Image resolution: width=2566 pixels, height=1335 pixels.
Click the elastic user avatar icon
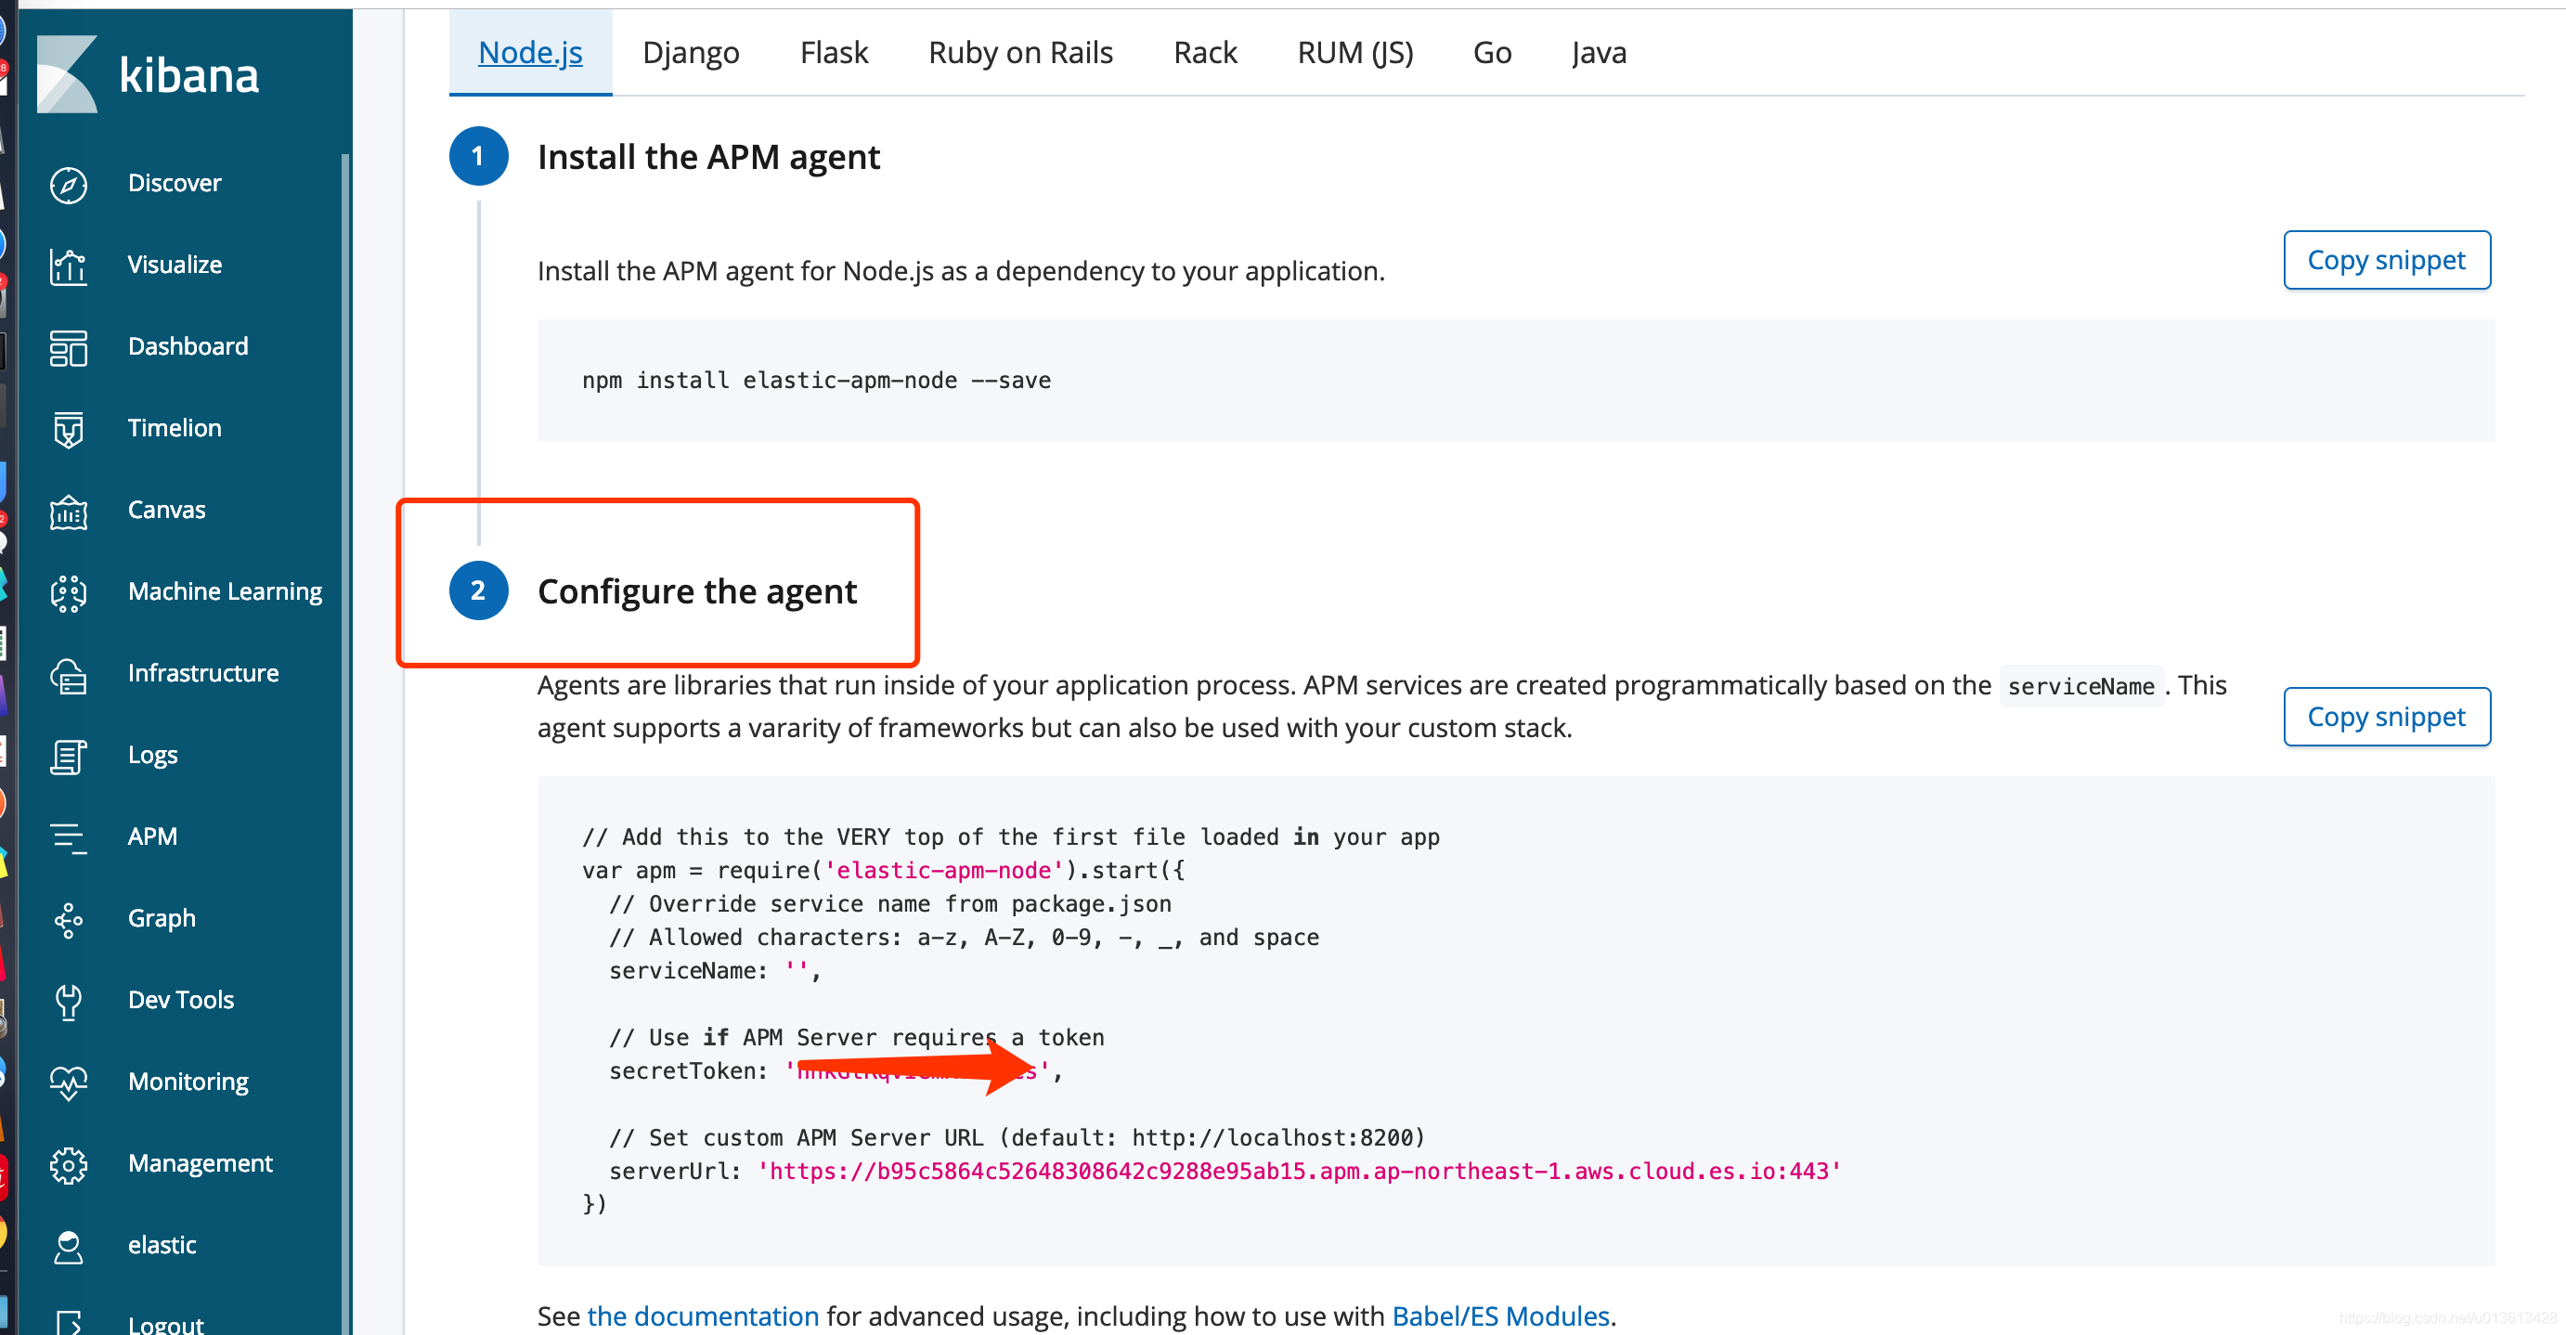click(x=69, y=1246)
